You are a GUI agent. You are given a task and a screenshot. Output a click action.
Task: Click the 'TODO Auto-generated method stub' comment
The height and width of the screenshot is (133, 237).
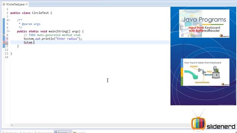click(x=54, y=35)
